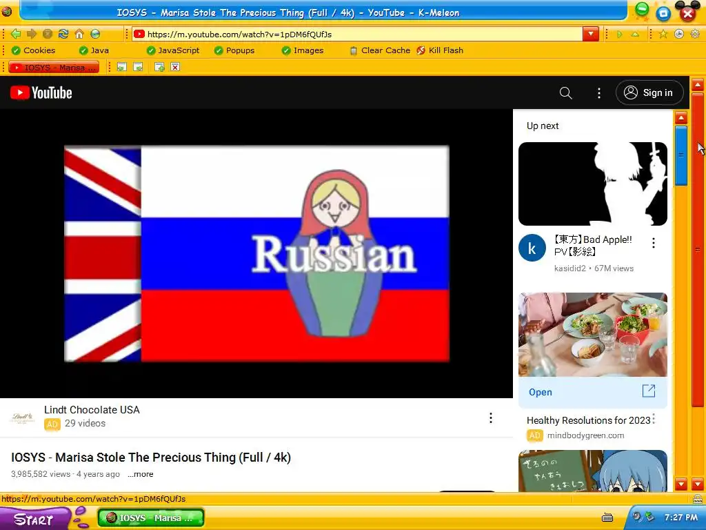This screenshot has height=530, width=706.
Task: Open options for Healthy Resolutions ad
Action: pyautogui.click(x=654, y=419)
